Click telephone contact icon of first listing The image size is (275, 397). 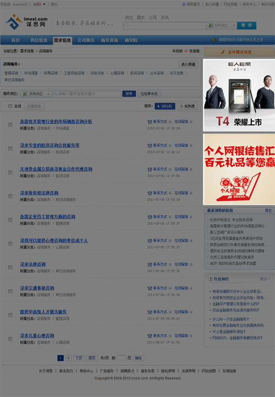150,122
